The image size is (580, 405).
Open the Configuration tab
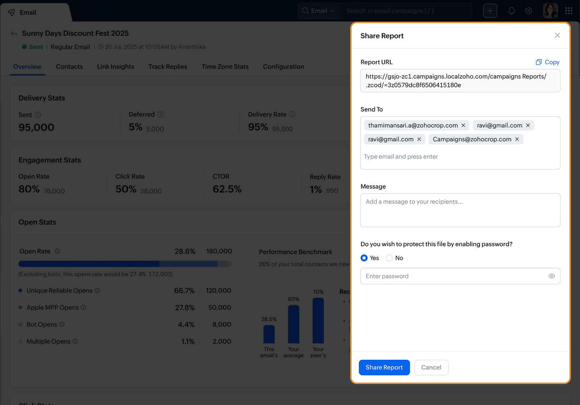coord(283,67)
